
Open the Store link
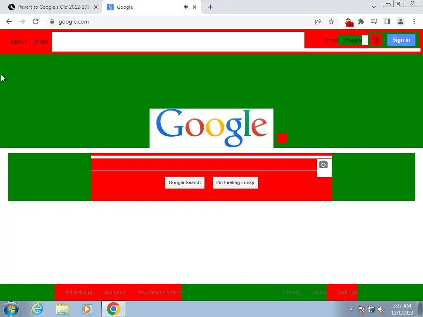(x=41, y=42)
